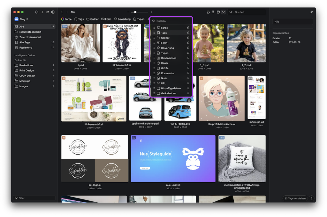Open the Papierkorb trash
327x217 pixels.
point(34,48)
